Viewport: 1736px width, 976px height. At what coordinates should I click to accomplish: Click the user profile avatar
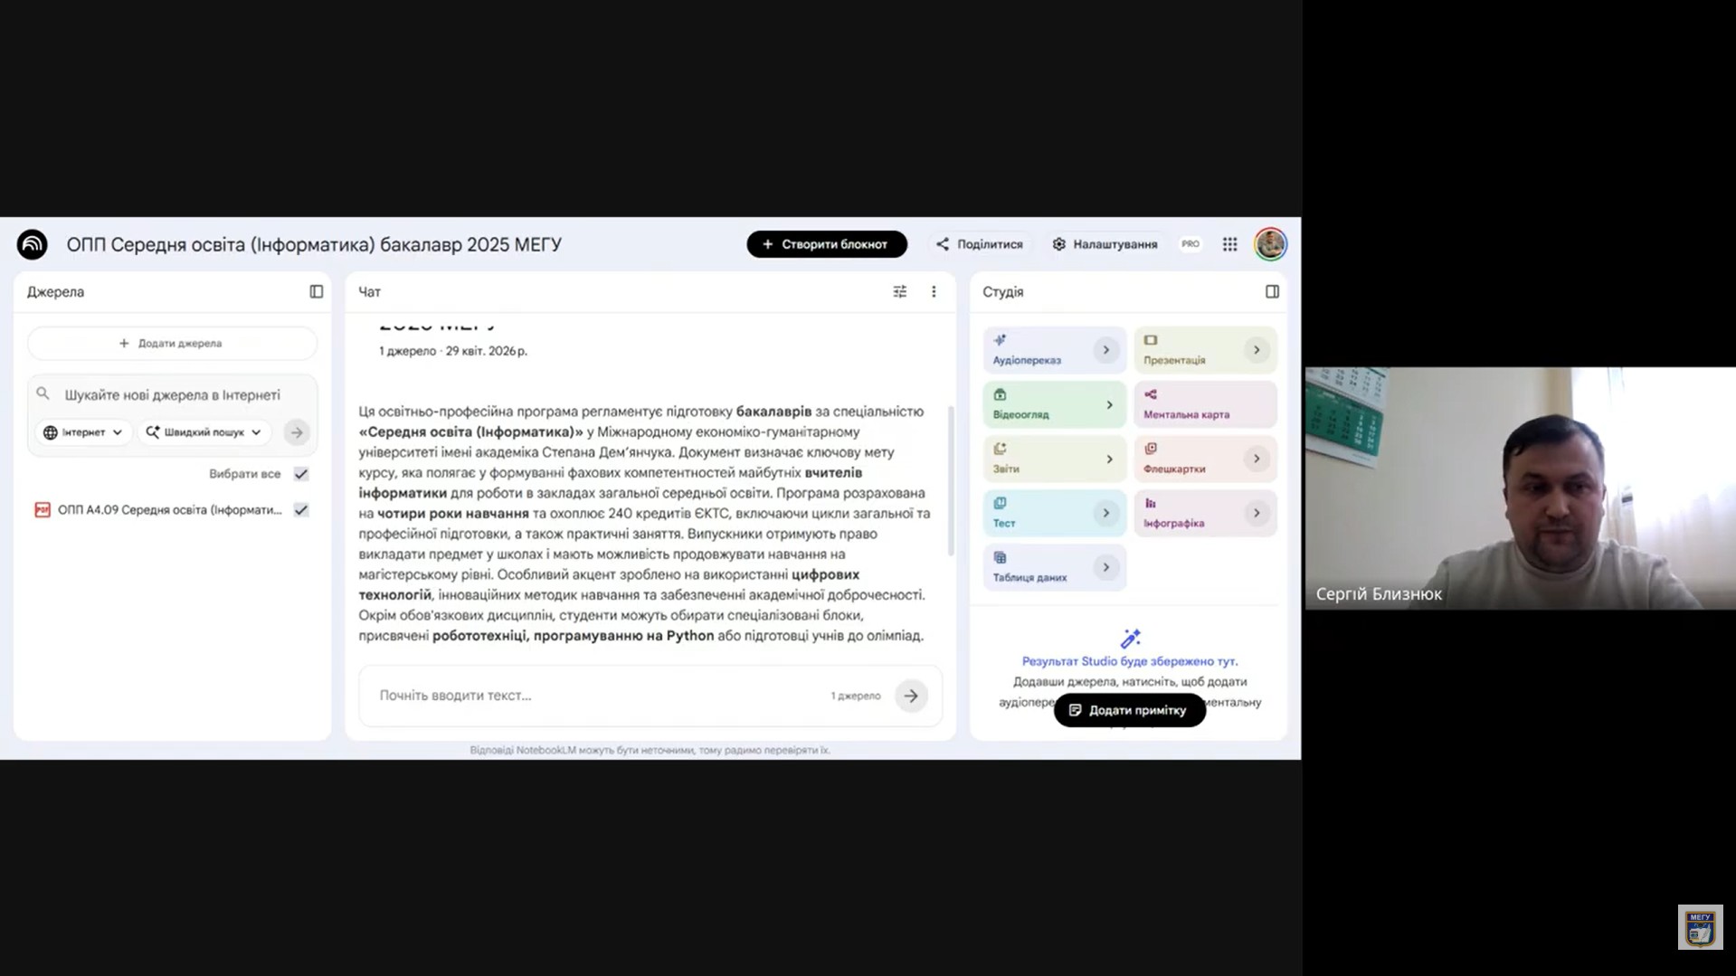[1270, 244]
